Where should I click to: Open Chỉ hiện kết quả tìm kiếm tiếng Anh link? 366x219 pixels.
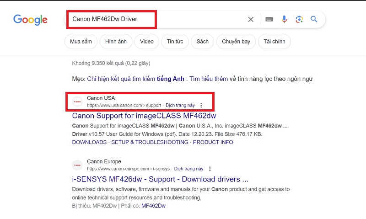pos(135,79)
